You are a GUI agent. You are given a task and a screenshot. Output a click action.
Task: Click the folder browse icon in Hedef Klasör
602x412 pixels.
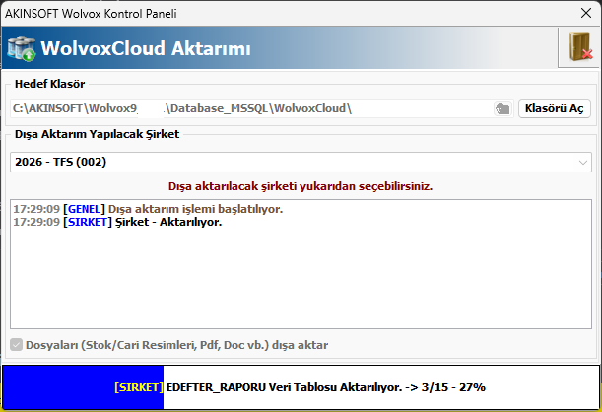point(502,108)
